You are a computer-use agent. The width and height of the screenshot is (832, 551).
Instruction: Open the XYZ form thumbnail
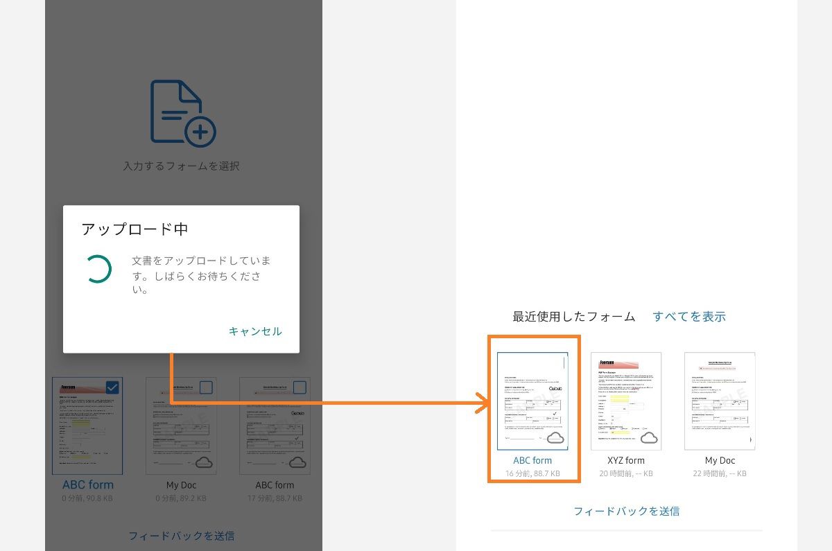(625, 401)
